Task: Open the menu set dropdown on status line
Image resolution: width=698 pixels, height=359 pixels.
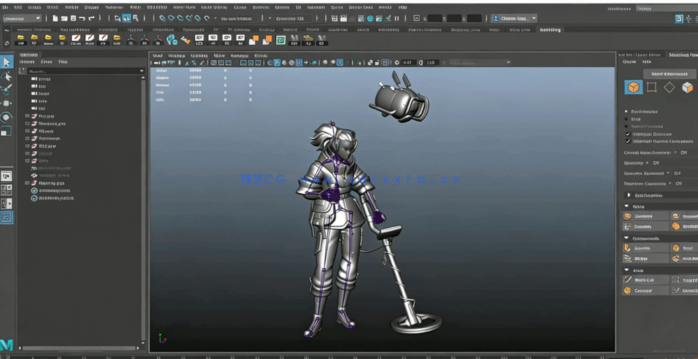Action: coord(22,18)
